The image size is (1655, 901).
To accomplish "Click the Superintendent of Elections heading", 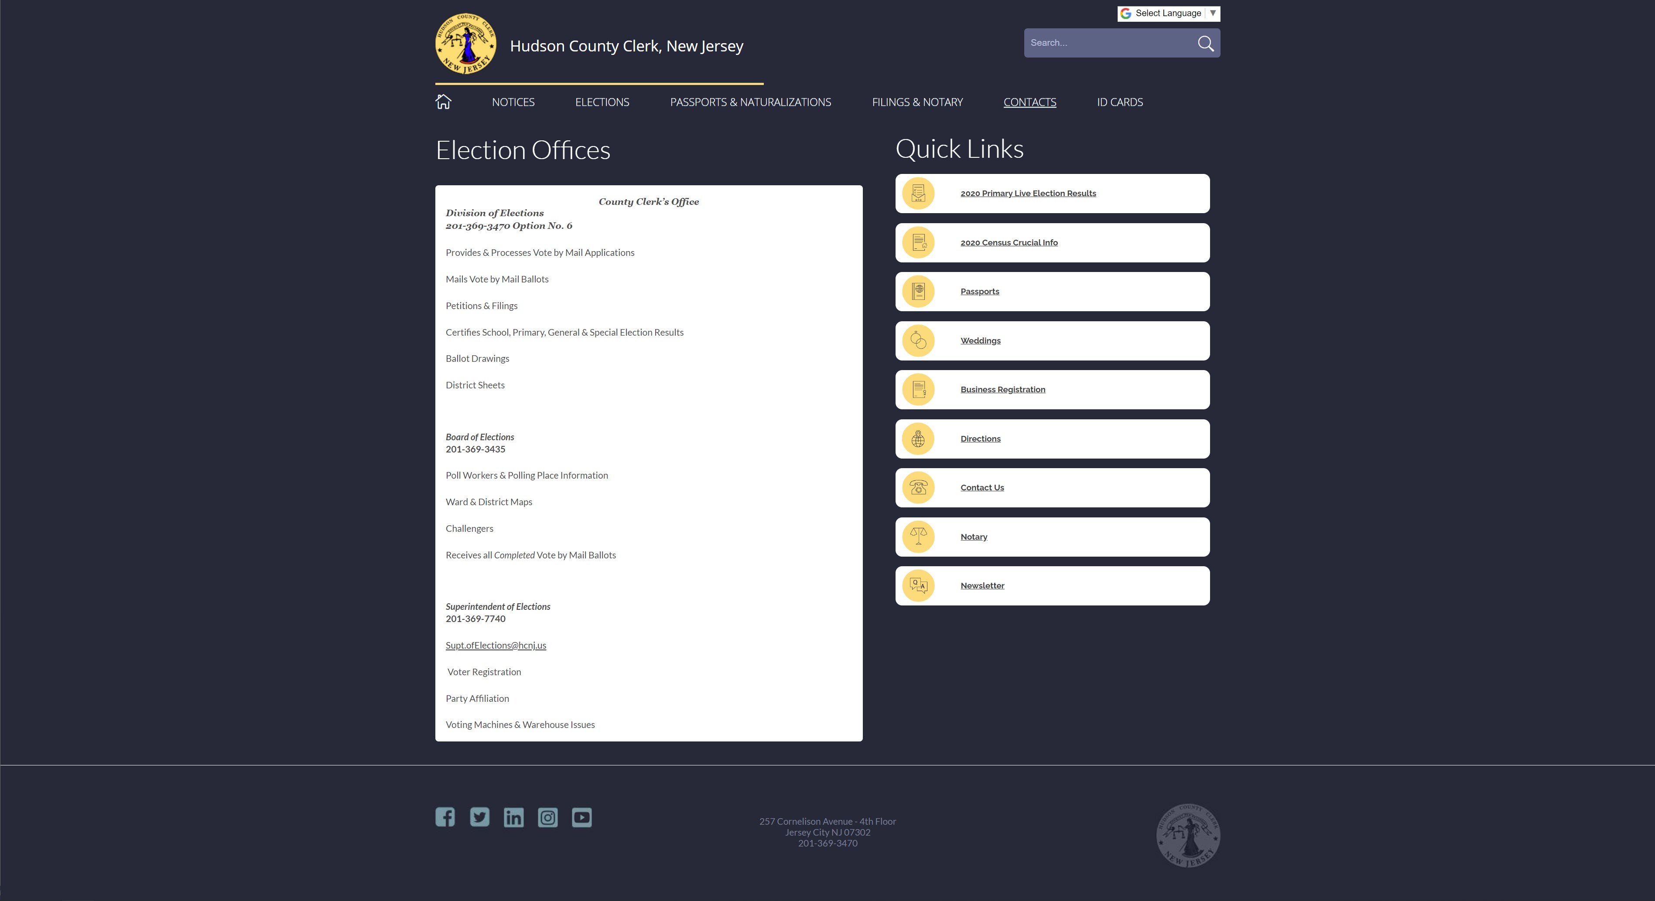I will coord(498,607).
